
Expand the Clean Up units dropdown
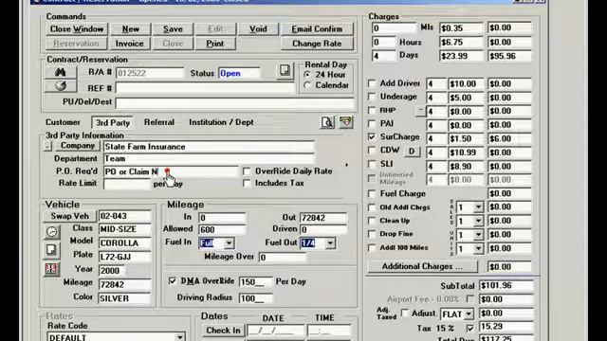pyautogui.click(x=478, y=221)
